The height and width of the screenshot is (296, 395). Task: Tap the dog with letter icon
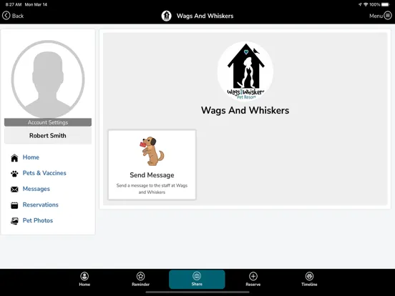pos(152,151)
